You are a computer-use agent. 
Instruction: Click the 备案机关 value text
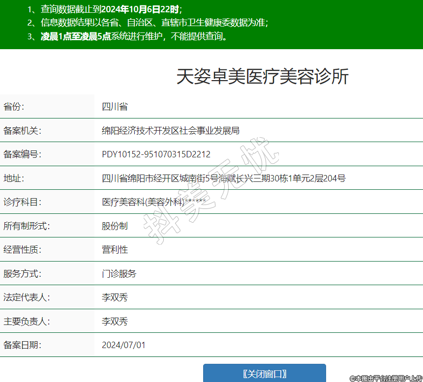[170, 130]
